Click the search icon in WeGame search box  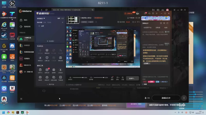coord(92,10)
